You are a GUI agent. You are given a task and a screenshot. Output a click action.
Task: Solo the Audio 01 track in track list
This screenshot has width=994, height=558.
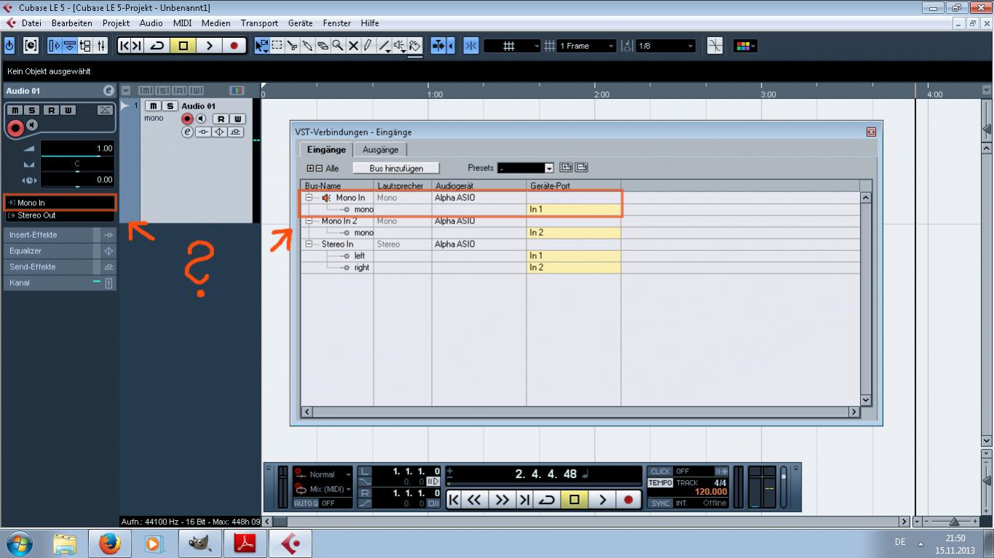(169, 106)
